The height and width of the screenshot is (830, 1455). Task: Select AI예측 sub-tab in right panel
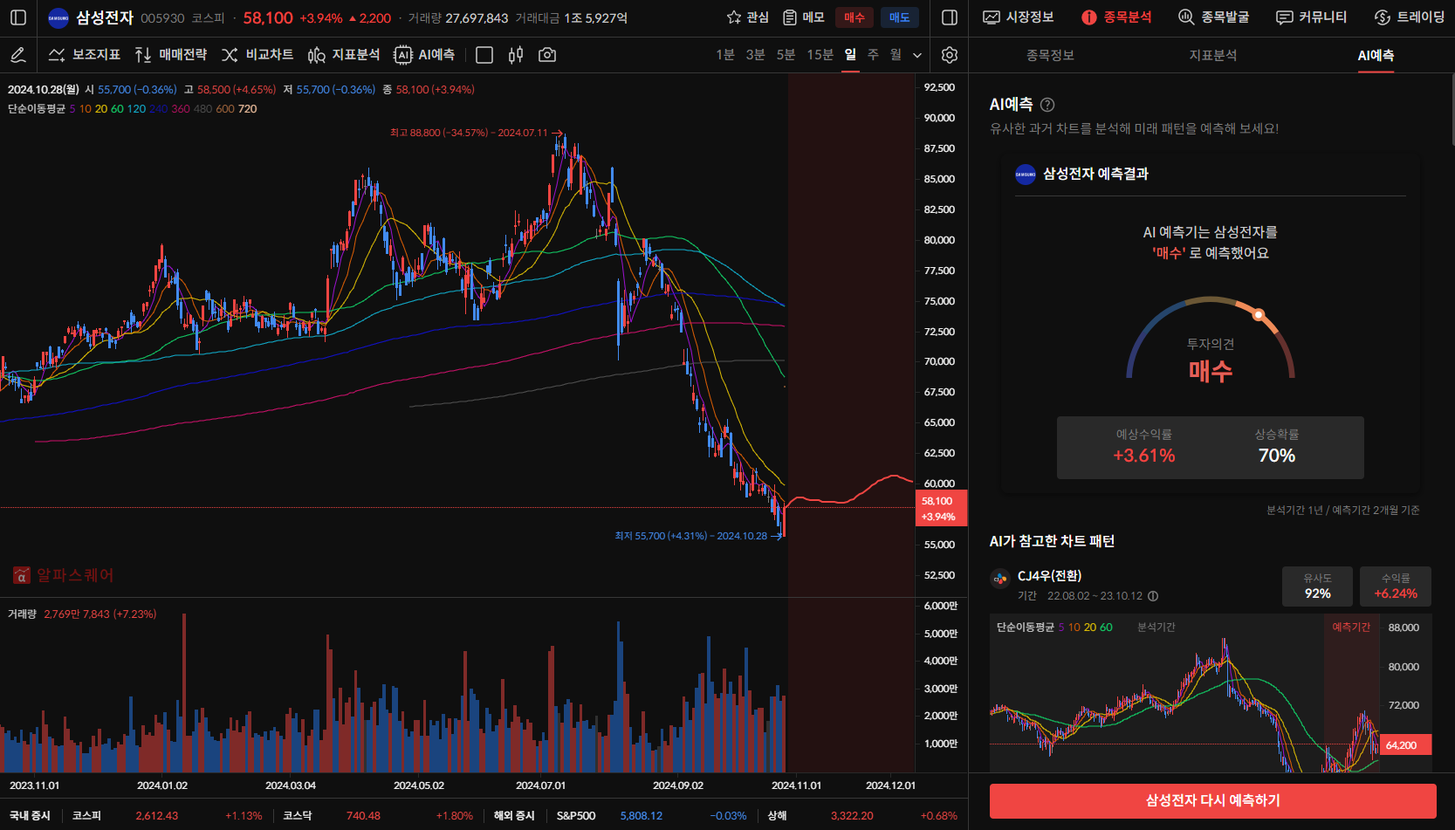click(x=1376, y=55)
